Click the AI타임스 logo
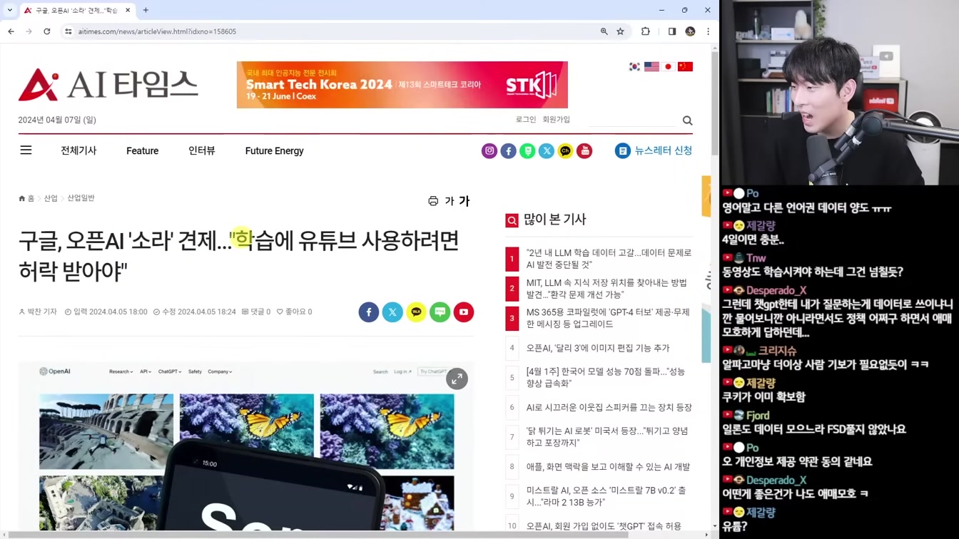 pyautogui.click(x=108, y=85)
